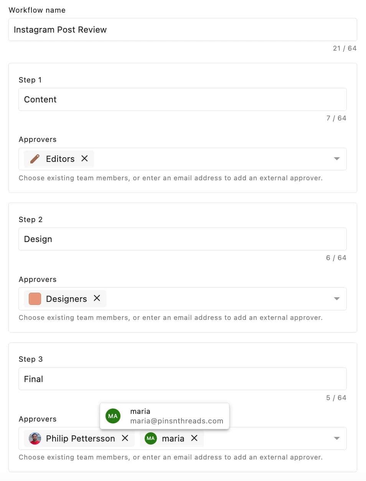
Task: Open the Step 2 approvers dropdown
Action: coord(337,298)
